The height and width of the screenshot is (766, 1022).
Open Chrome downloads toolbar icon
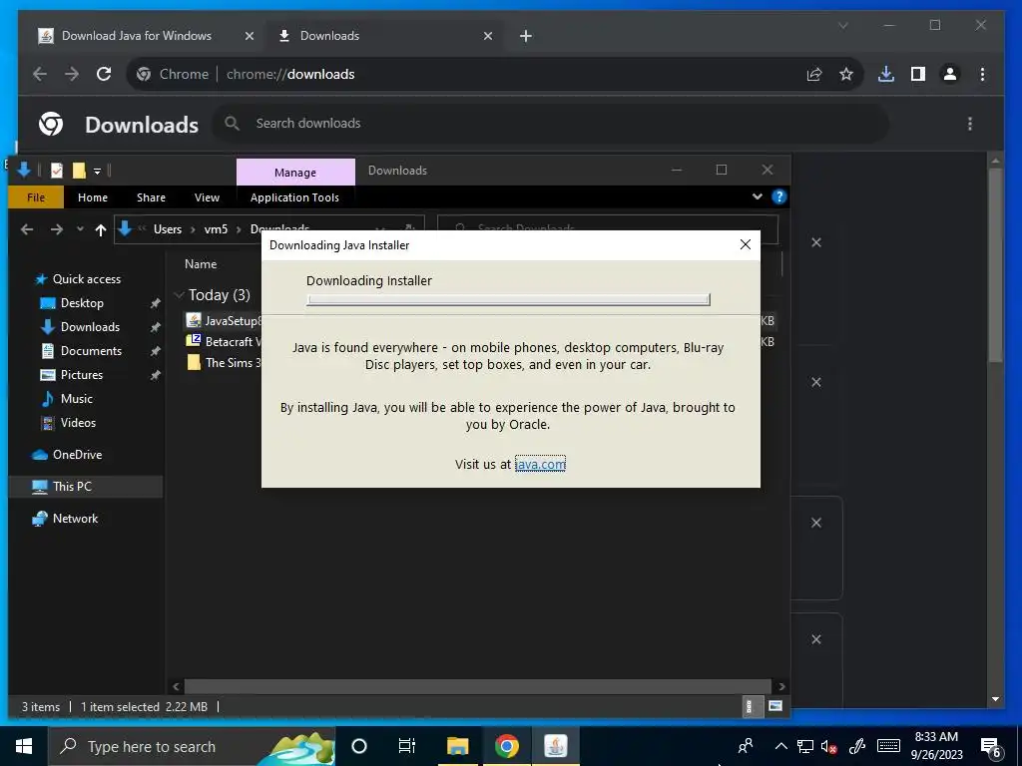coord(886,74)
